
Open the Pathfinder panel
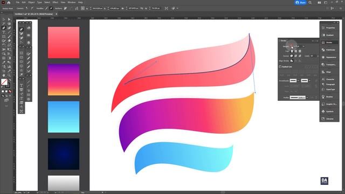click(329, 50)
